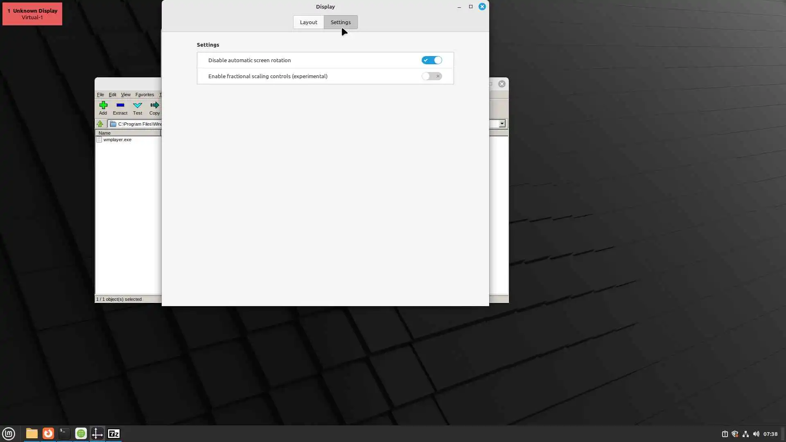The image size is (786, 442).
Task: Open the View menu
Action: pyautogui.click(x=125, y=95)
